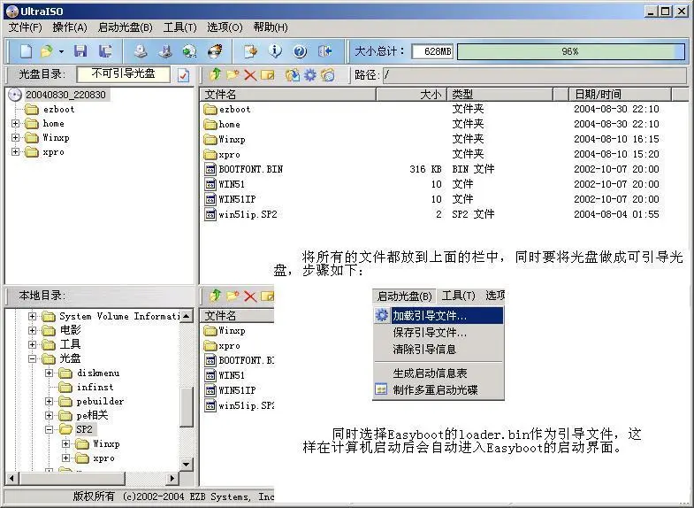Click New Folder icon in upper pane toolbar
Screen dimensions: 694x508
point(233,74)
